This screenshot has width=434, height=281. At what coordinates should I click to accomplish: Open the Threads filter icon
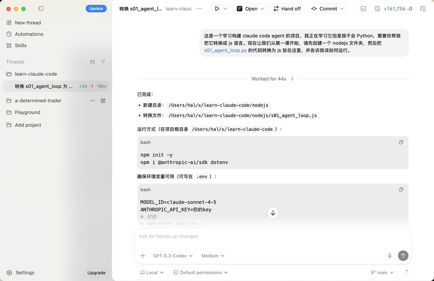(x=103, y=62)
